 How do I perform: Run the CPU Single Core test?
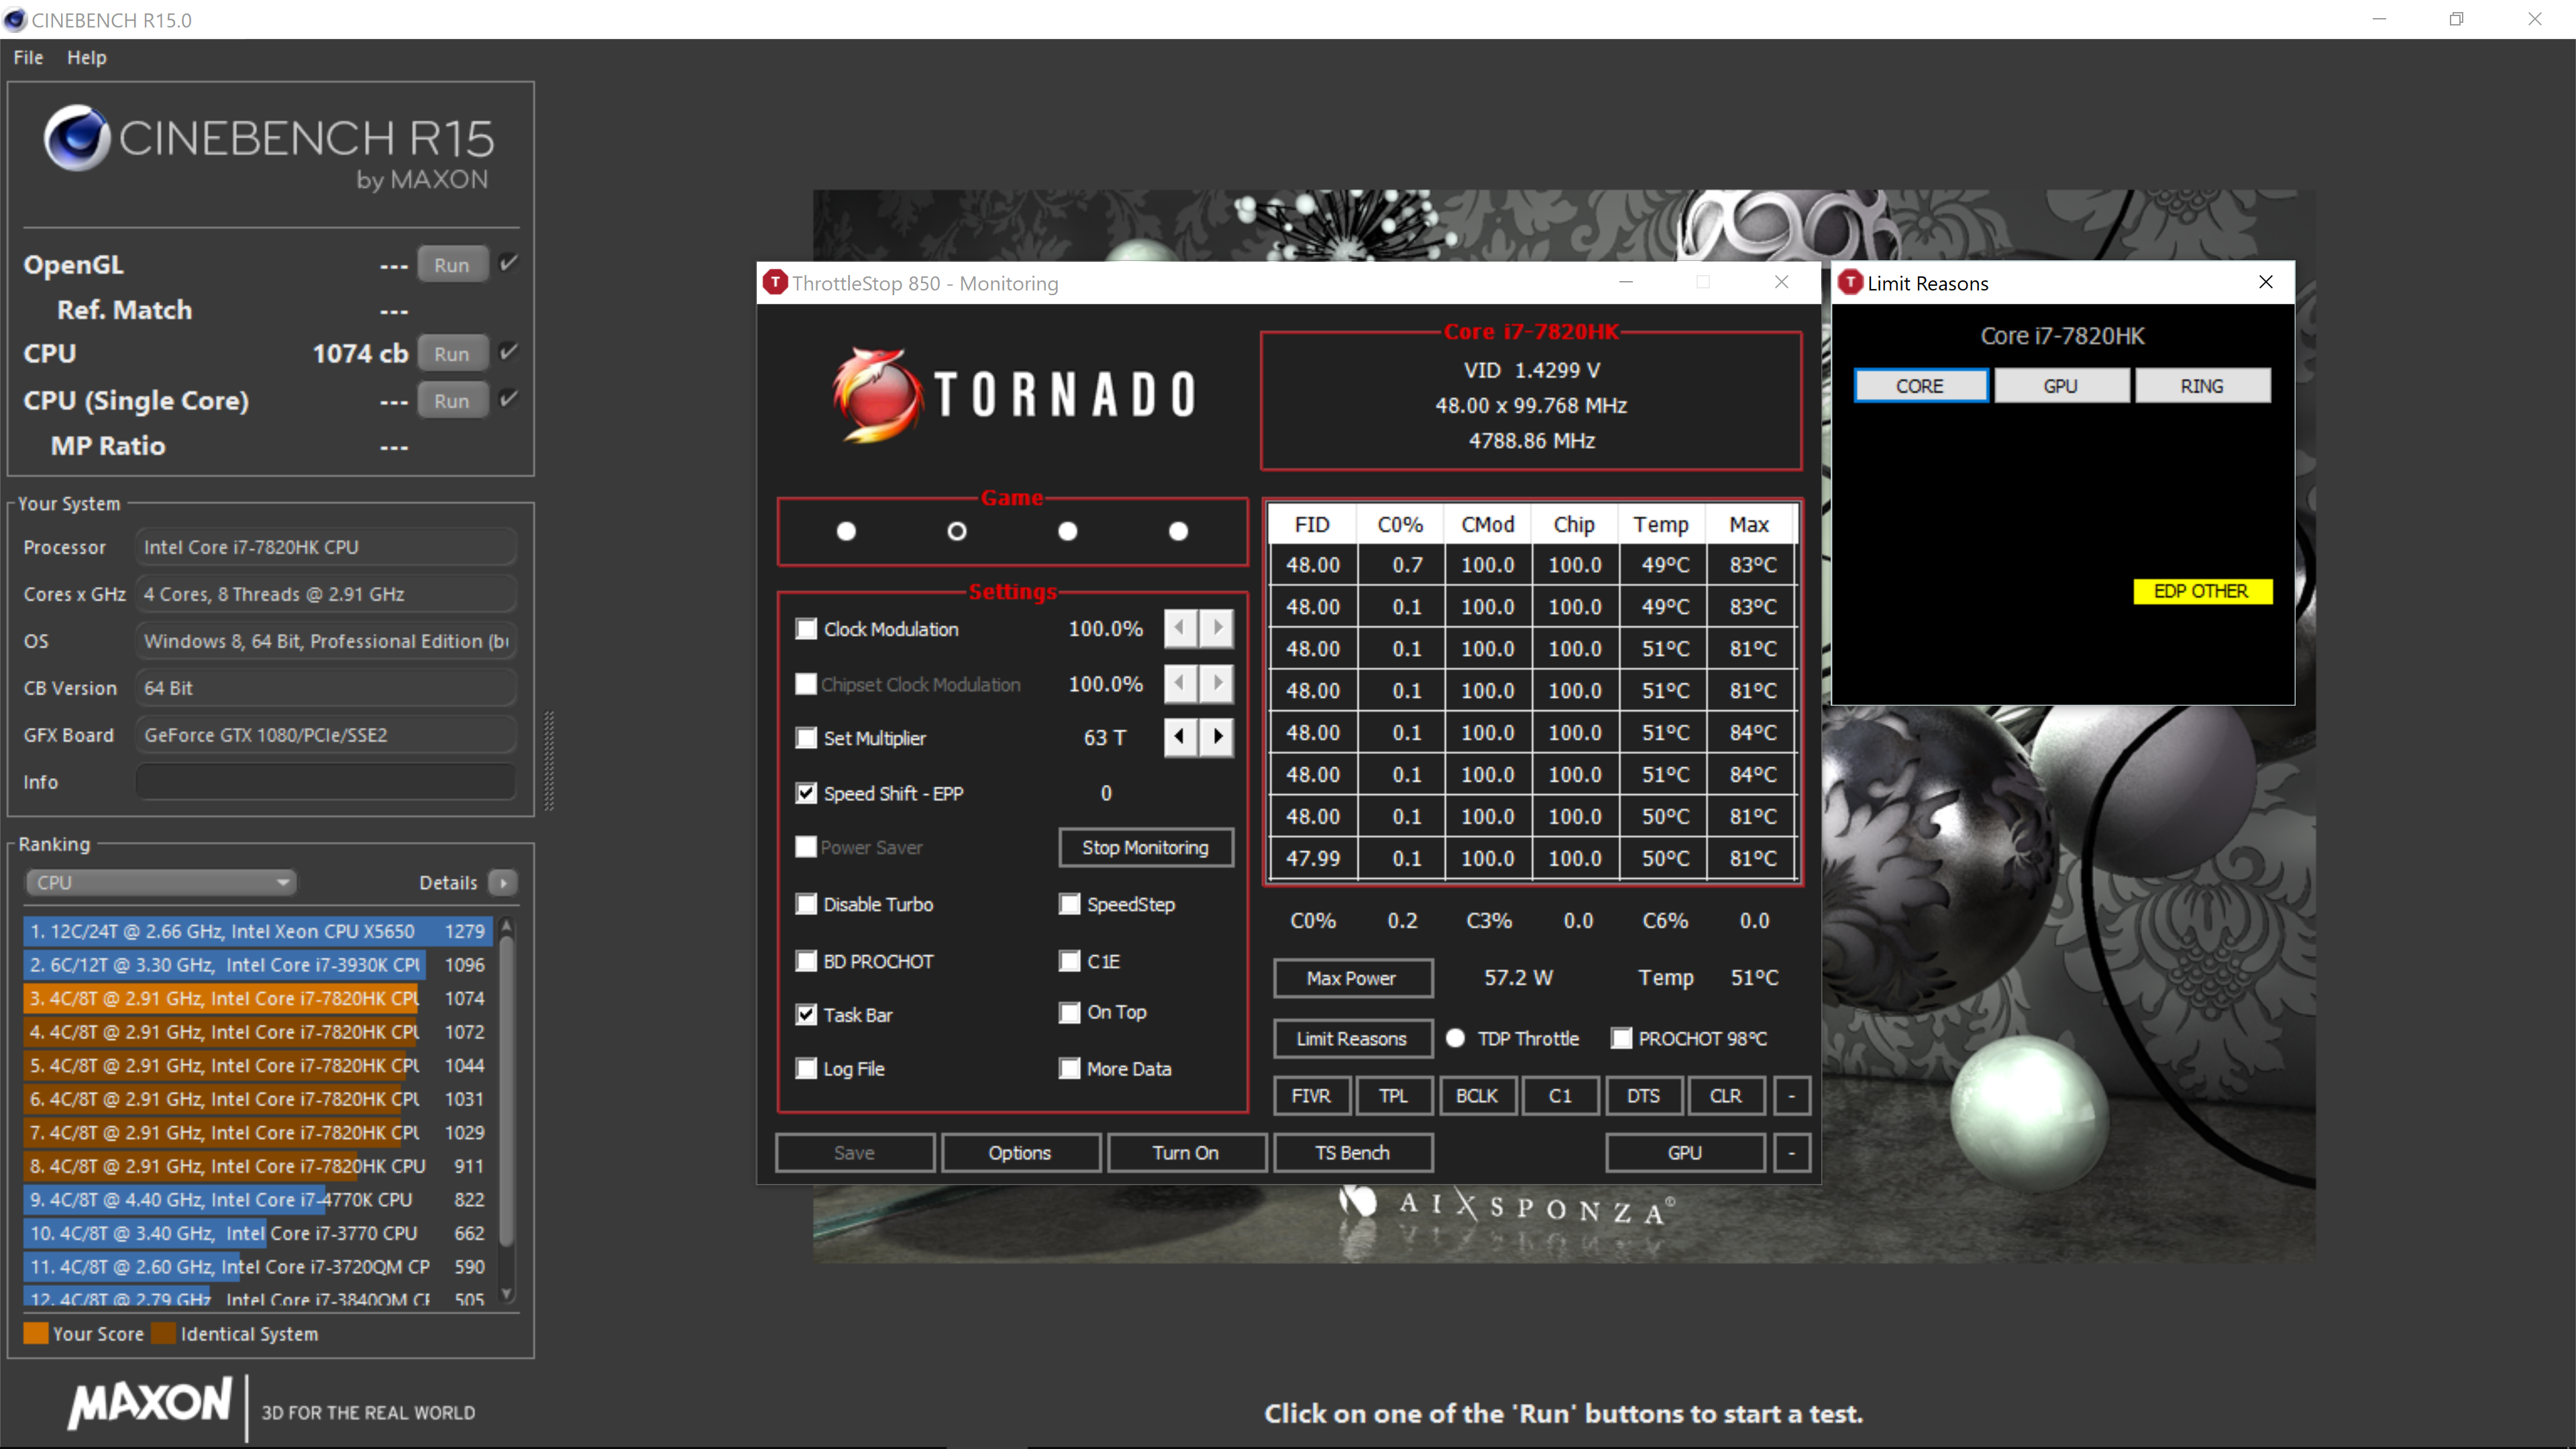tap(452, 401)
